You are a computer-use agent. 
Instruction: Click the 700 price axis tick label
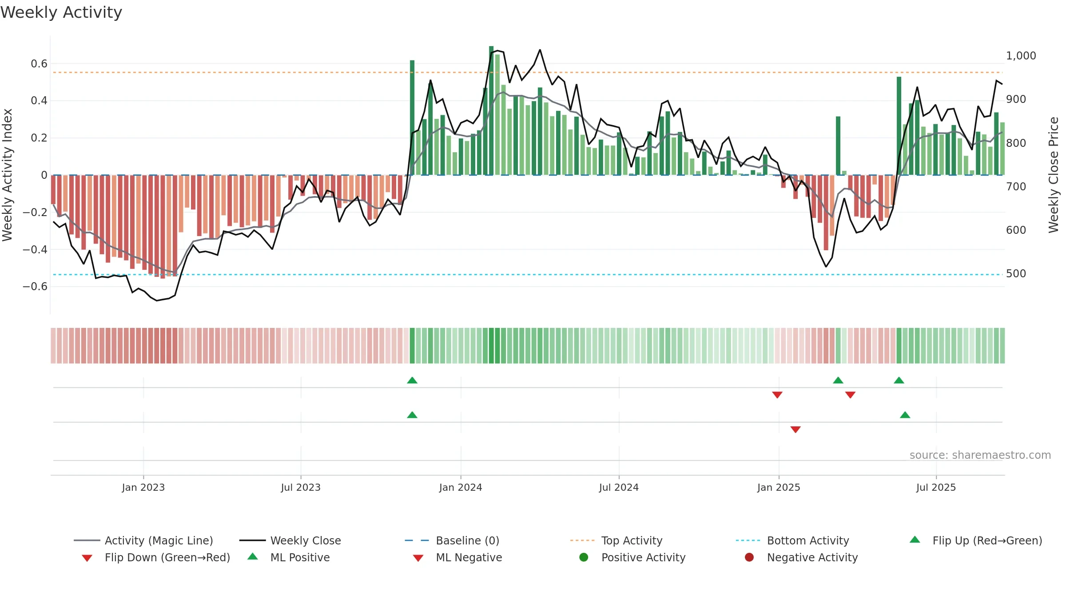coord(1016,187)
